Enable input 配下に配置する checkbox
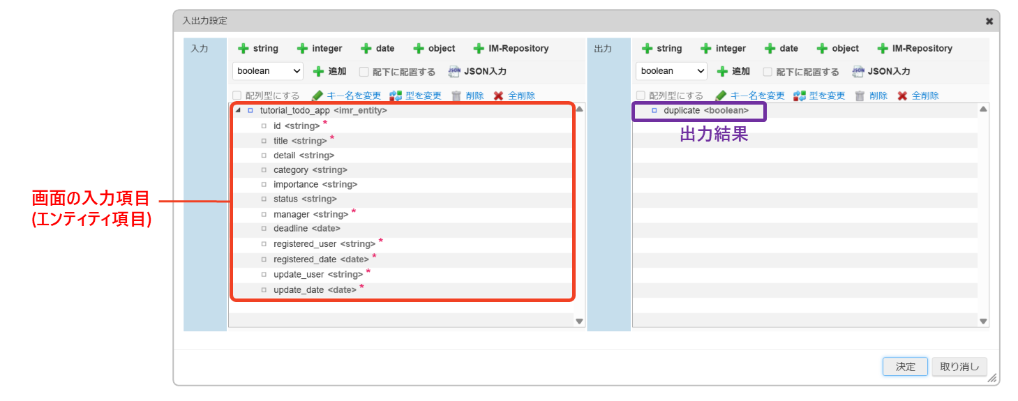The height and width of the screenshot is (401, 1018). tap(364, 72)
